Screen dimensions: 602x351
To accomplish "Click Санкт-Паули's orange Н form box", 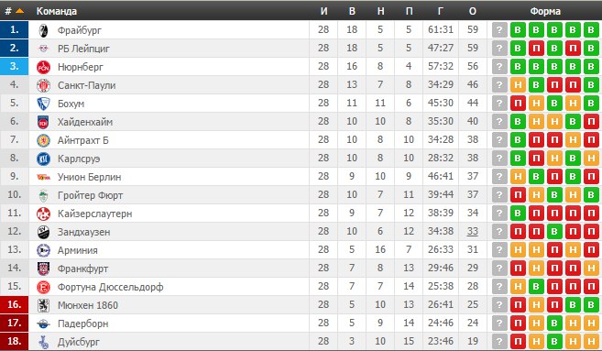I will pyautogui.click(x=518, y=85).
